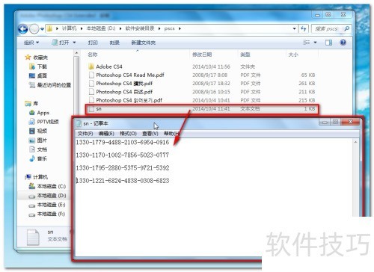
Task: Click 本地磁盘 (D:) in the breadcrumb
Action: (101, 28)
